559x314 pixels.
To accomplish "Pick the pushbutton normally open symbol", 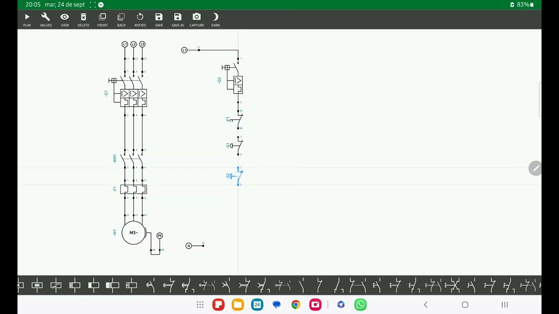I will tap(376, 286).
